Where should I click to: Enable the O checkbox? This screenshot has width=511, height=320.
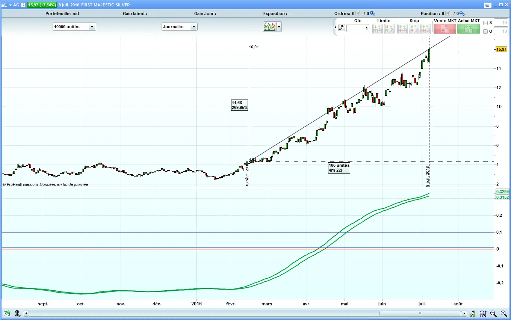(485, 32)
